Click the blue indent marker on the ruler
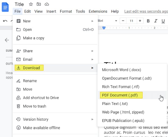Screen dimensions: 168x137 coord(104,28)
